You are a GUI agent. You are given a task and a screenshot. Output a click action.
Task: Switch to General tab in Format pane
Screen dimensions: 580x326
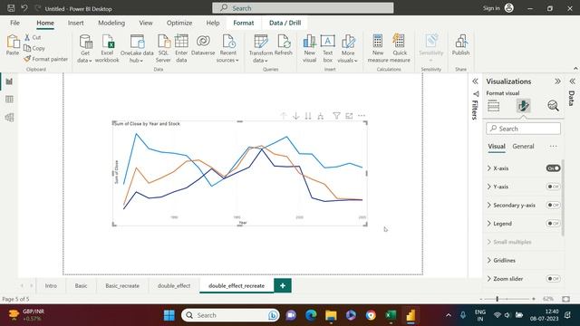pos(523,147)
